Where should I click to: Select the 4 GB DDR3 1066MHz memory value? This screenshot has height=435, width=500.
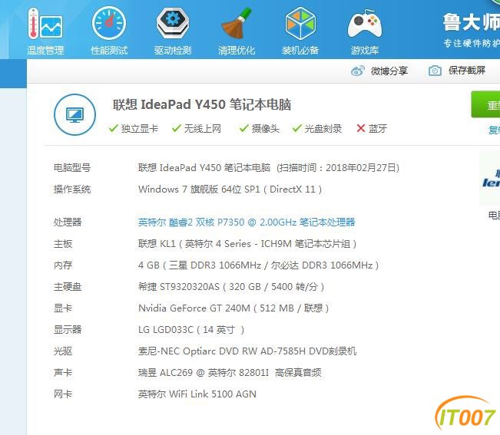(259, 265)
